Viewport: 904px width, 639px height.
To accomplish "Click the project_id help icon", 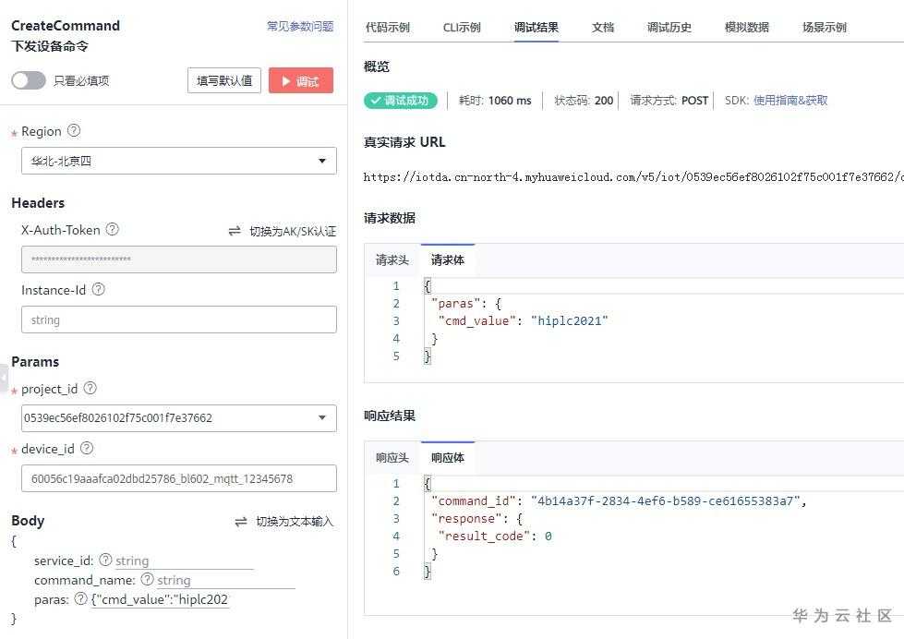I will point(90,389).
